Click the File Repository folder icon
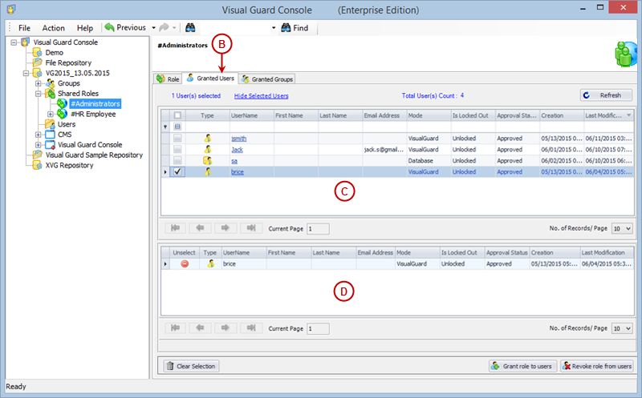Viewport: 642px width, 398px height. tap(37, 62)
